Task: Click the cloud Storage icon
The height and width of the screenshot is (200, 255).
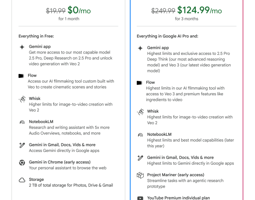Action: click(22, 180)
